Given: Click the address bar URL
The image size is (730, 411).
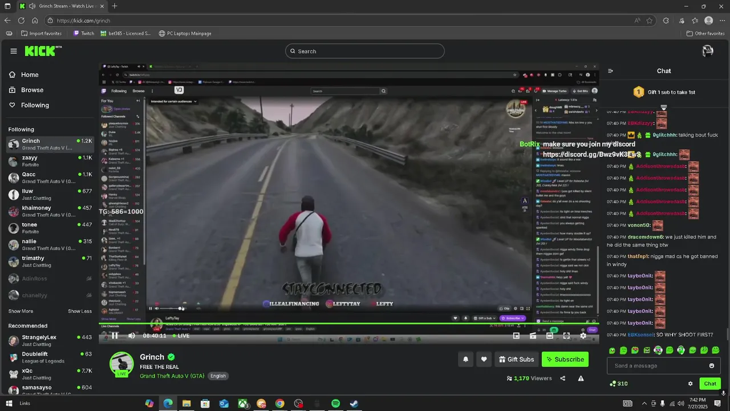Looking at the screenshot, I should tap(83, 21).
